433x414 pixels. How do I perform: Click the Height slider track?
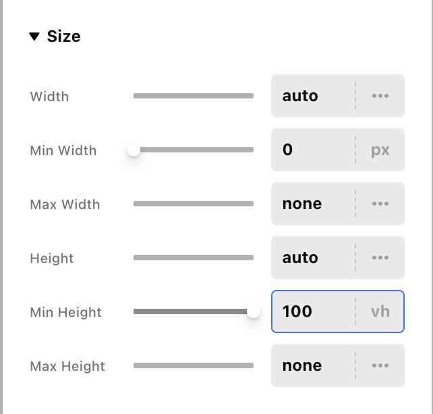tap(194, 258)
